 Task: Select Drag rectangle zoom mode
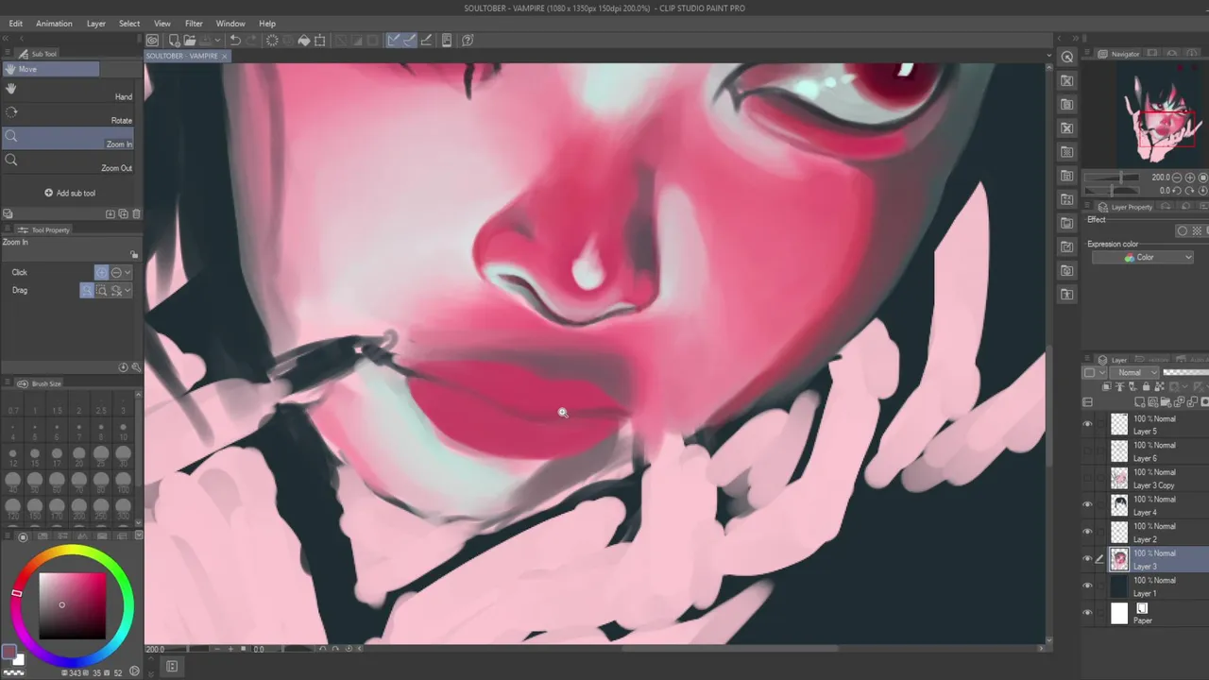point(102,290)
